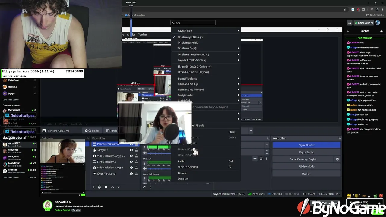386x217 pixels.
Task: Select Önizlemeyi Kilitle menu entry
Action: click(x=206, y=43)
